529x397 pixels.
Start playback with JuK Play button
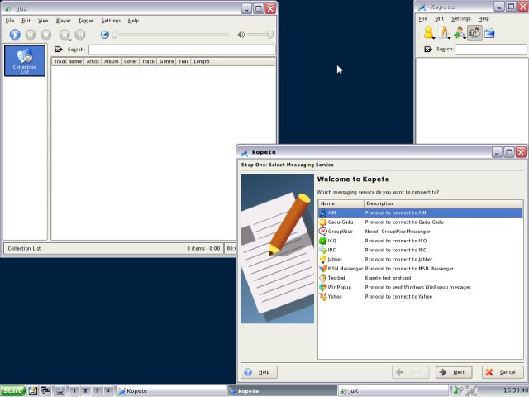15,35
